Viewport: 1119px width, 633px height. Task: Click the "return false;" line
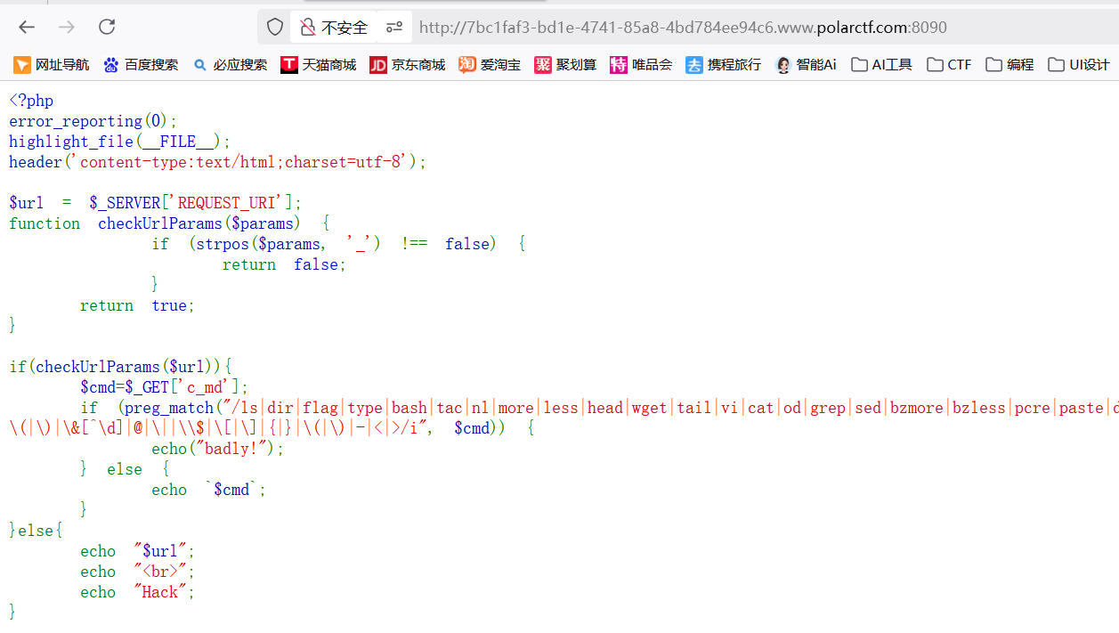click(x=284, y=264)
